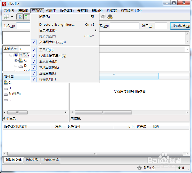Open the 帮助(H) menu
192x173 pixels.
pos(97,11)
